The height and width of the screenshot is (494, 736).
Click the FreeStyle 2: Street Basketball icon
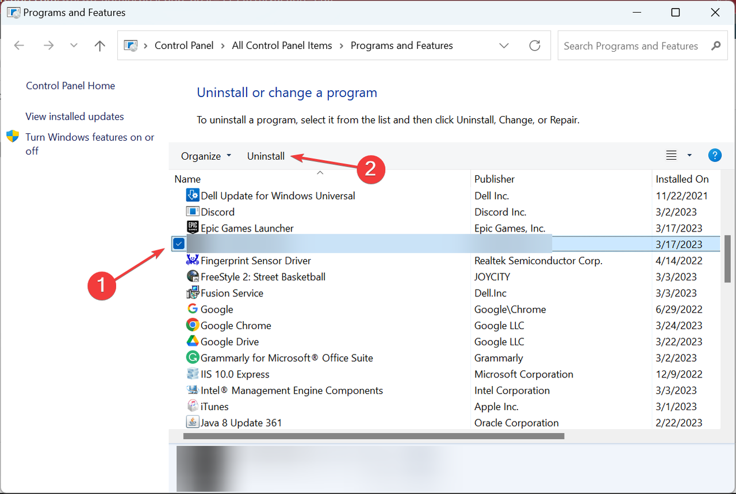click(x=193, y=276)
